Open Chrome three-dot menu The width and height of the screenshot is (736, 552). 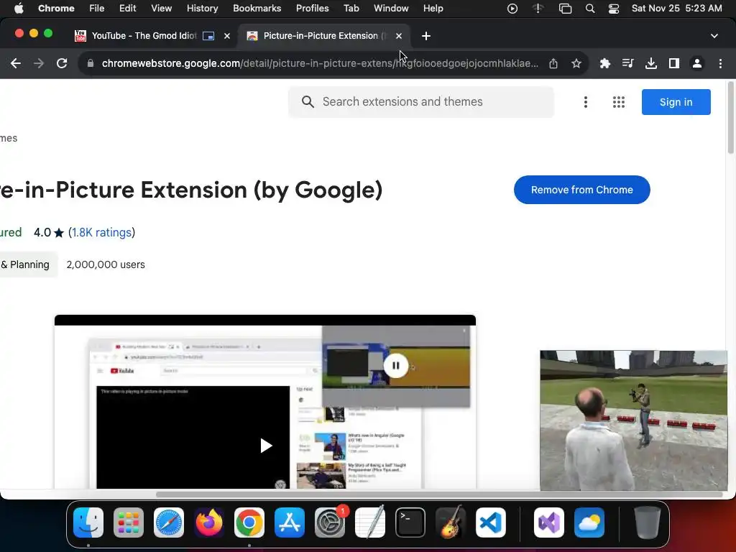tap(720, 63)
